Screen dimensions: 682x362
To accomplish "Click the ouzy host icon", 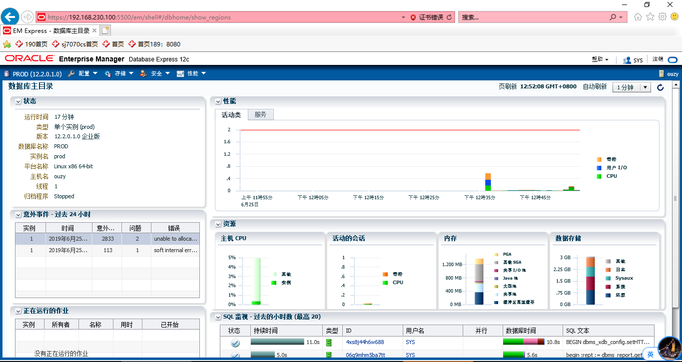I will 662,74.
